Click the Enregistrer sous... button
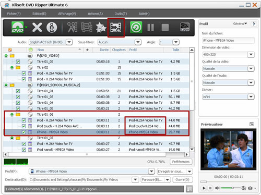The width and height of the screenshot is (261, 195). (171, 172)
